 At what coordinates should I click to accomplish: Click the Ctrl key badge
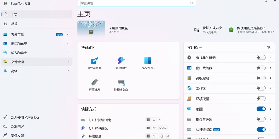tap(155, 136)
